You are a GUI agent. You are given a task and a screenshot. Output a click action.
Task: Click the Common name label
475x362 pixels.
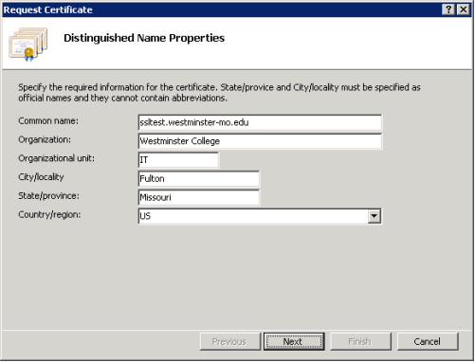click(48, 121)
